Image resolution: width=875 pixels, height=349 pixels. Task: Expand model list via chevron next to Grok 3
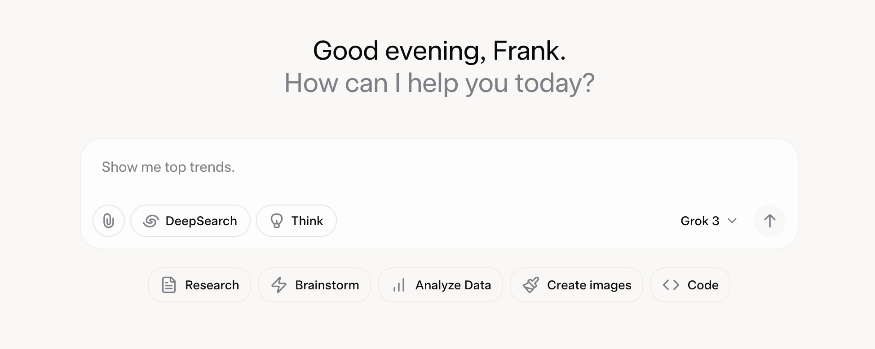(x=732, y=221)
